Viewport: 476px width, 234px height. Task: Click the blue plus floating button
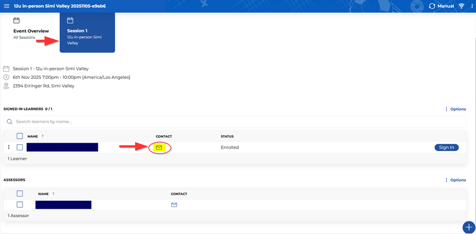(x=468, y=227)
